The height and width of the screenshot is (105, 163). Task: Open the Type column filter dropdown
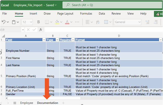coord(57,40)
